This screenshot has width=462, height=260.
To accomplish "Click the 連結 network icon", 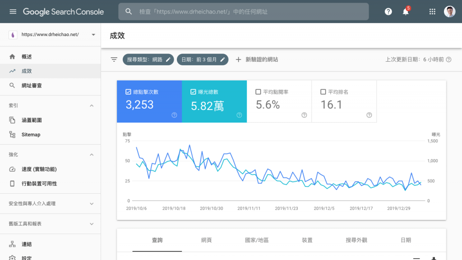I will pos(12,244).
